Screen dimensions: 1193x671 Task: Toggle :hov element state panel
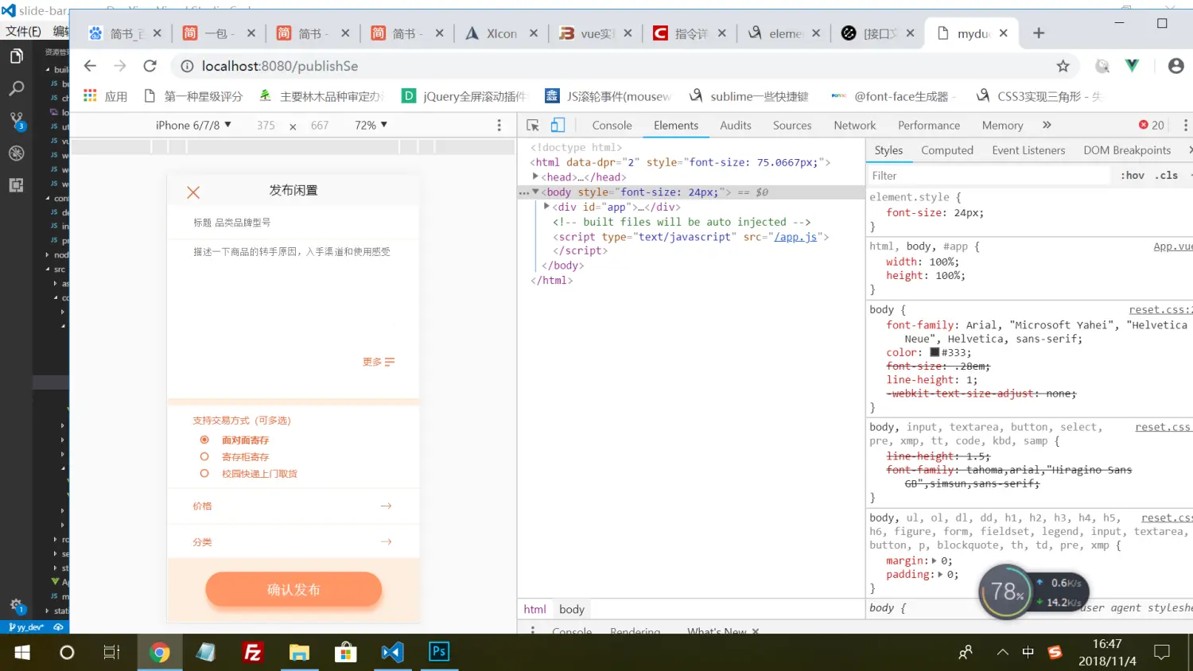1133,176
